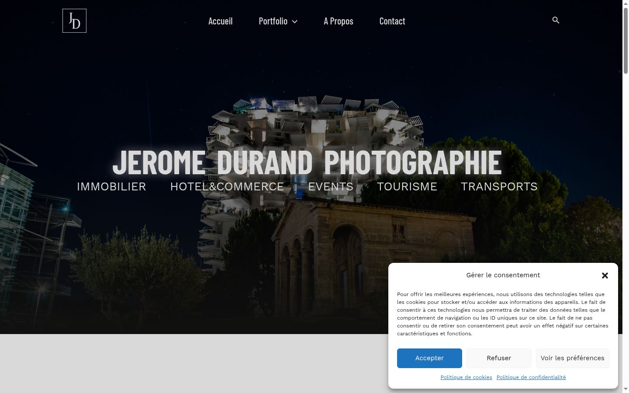Select the IMMOBILIER category text
The image size is (629, 393).
[x=111, y=186]
